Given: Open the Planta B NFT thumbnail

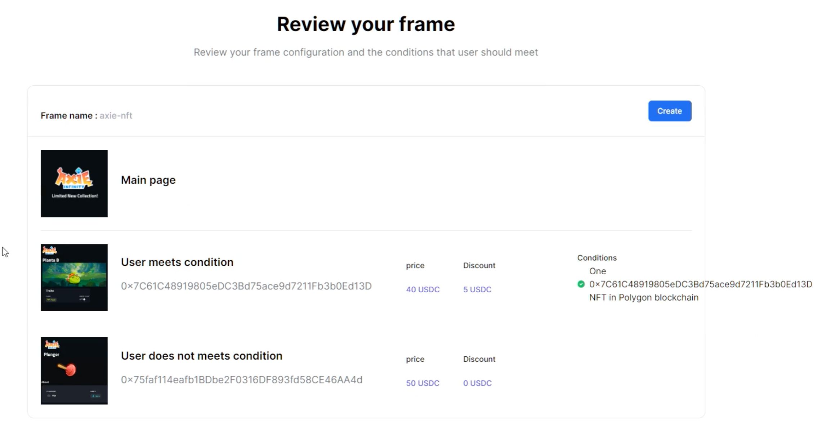Looking at the screenshot, I should tap(74, 278).
